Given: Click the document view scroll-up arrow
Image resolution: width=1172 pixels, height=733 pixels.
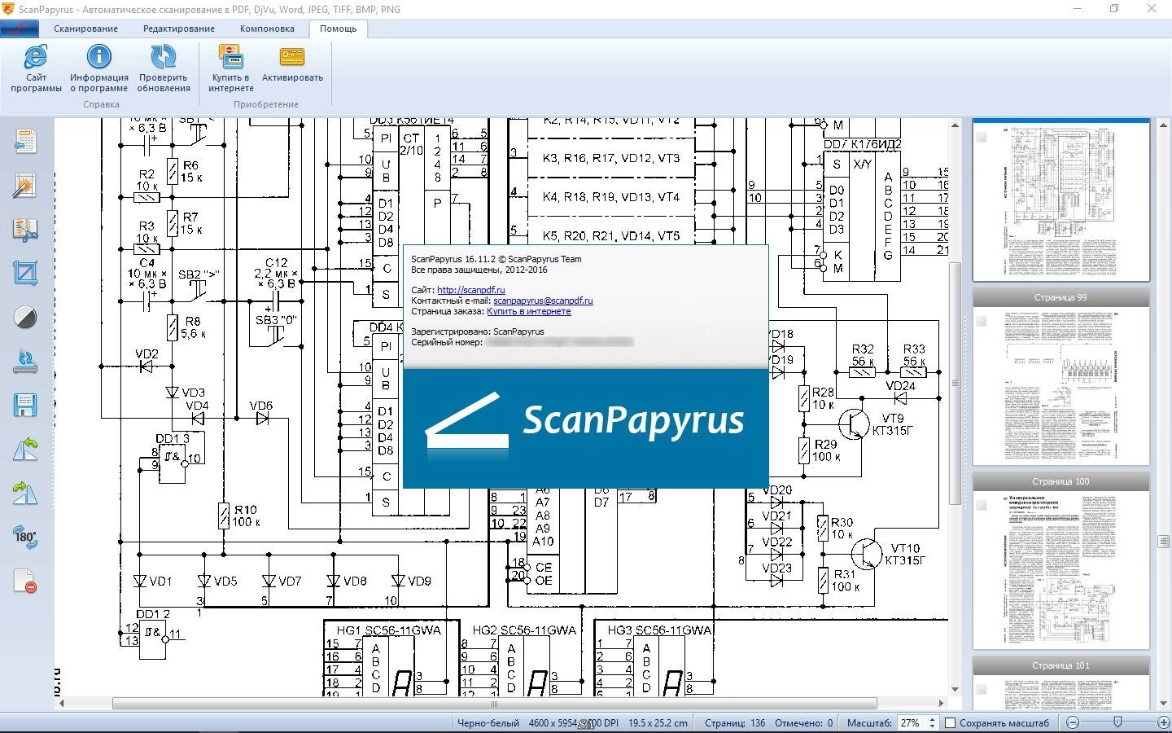Looking at the screenshot, I should 956,125.
